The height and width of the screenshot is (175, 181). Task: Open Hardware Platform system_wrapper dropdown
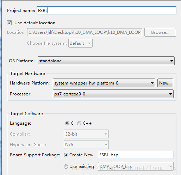(104, 83)
